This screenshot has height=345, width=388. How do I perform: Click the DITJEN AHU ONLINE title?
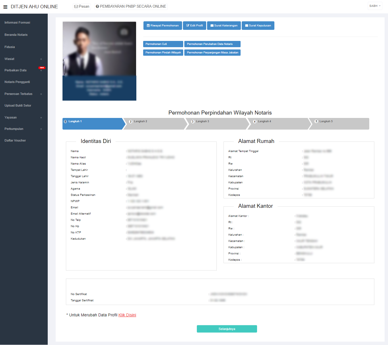pos(34,7)
